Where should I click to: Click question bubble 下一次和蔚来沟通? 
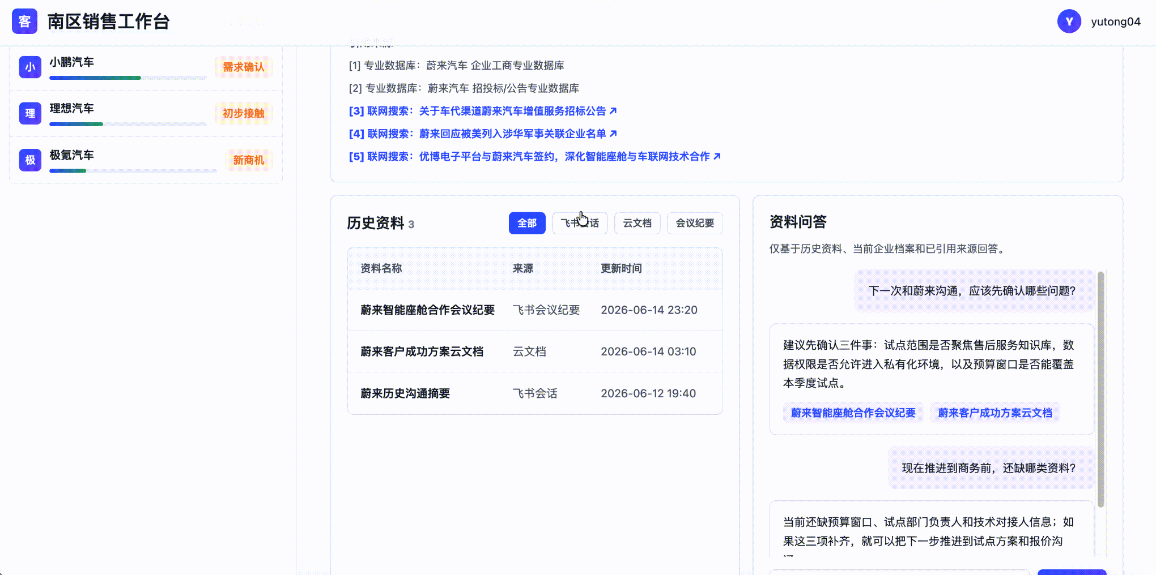pyautogui.click(x=974, y=291)
